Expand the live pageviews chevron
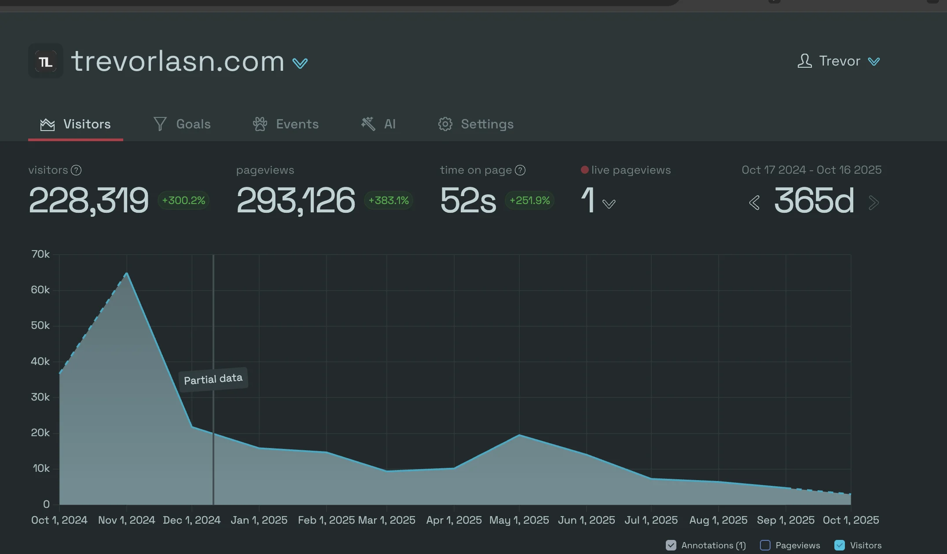 (609, 204)
